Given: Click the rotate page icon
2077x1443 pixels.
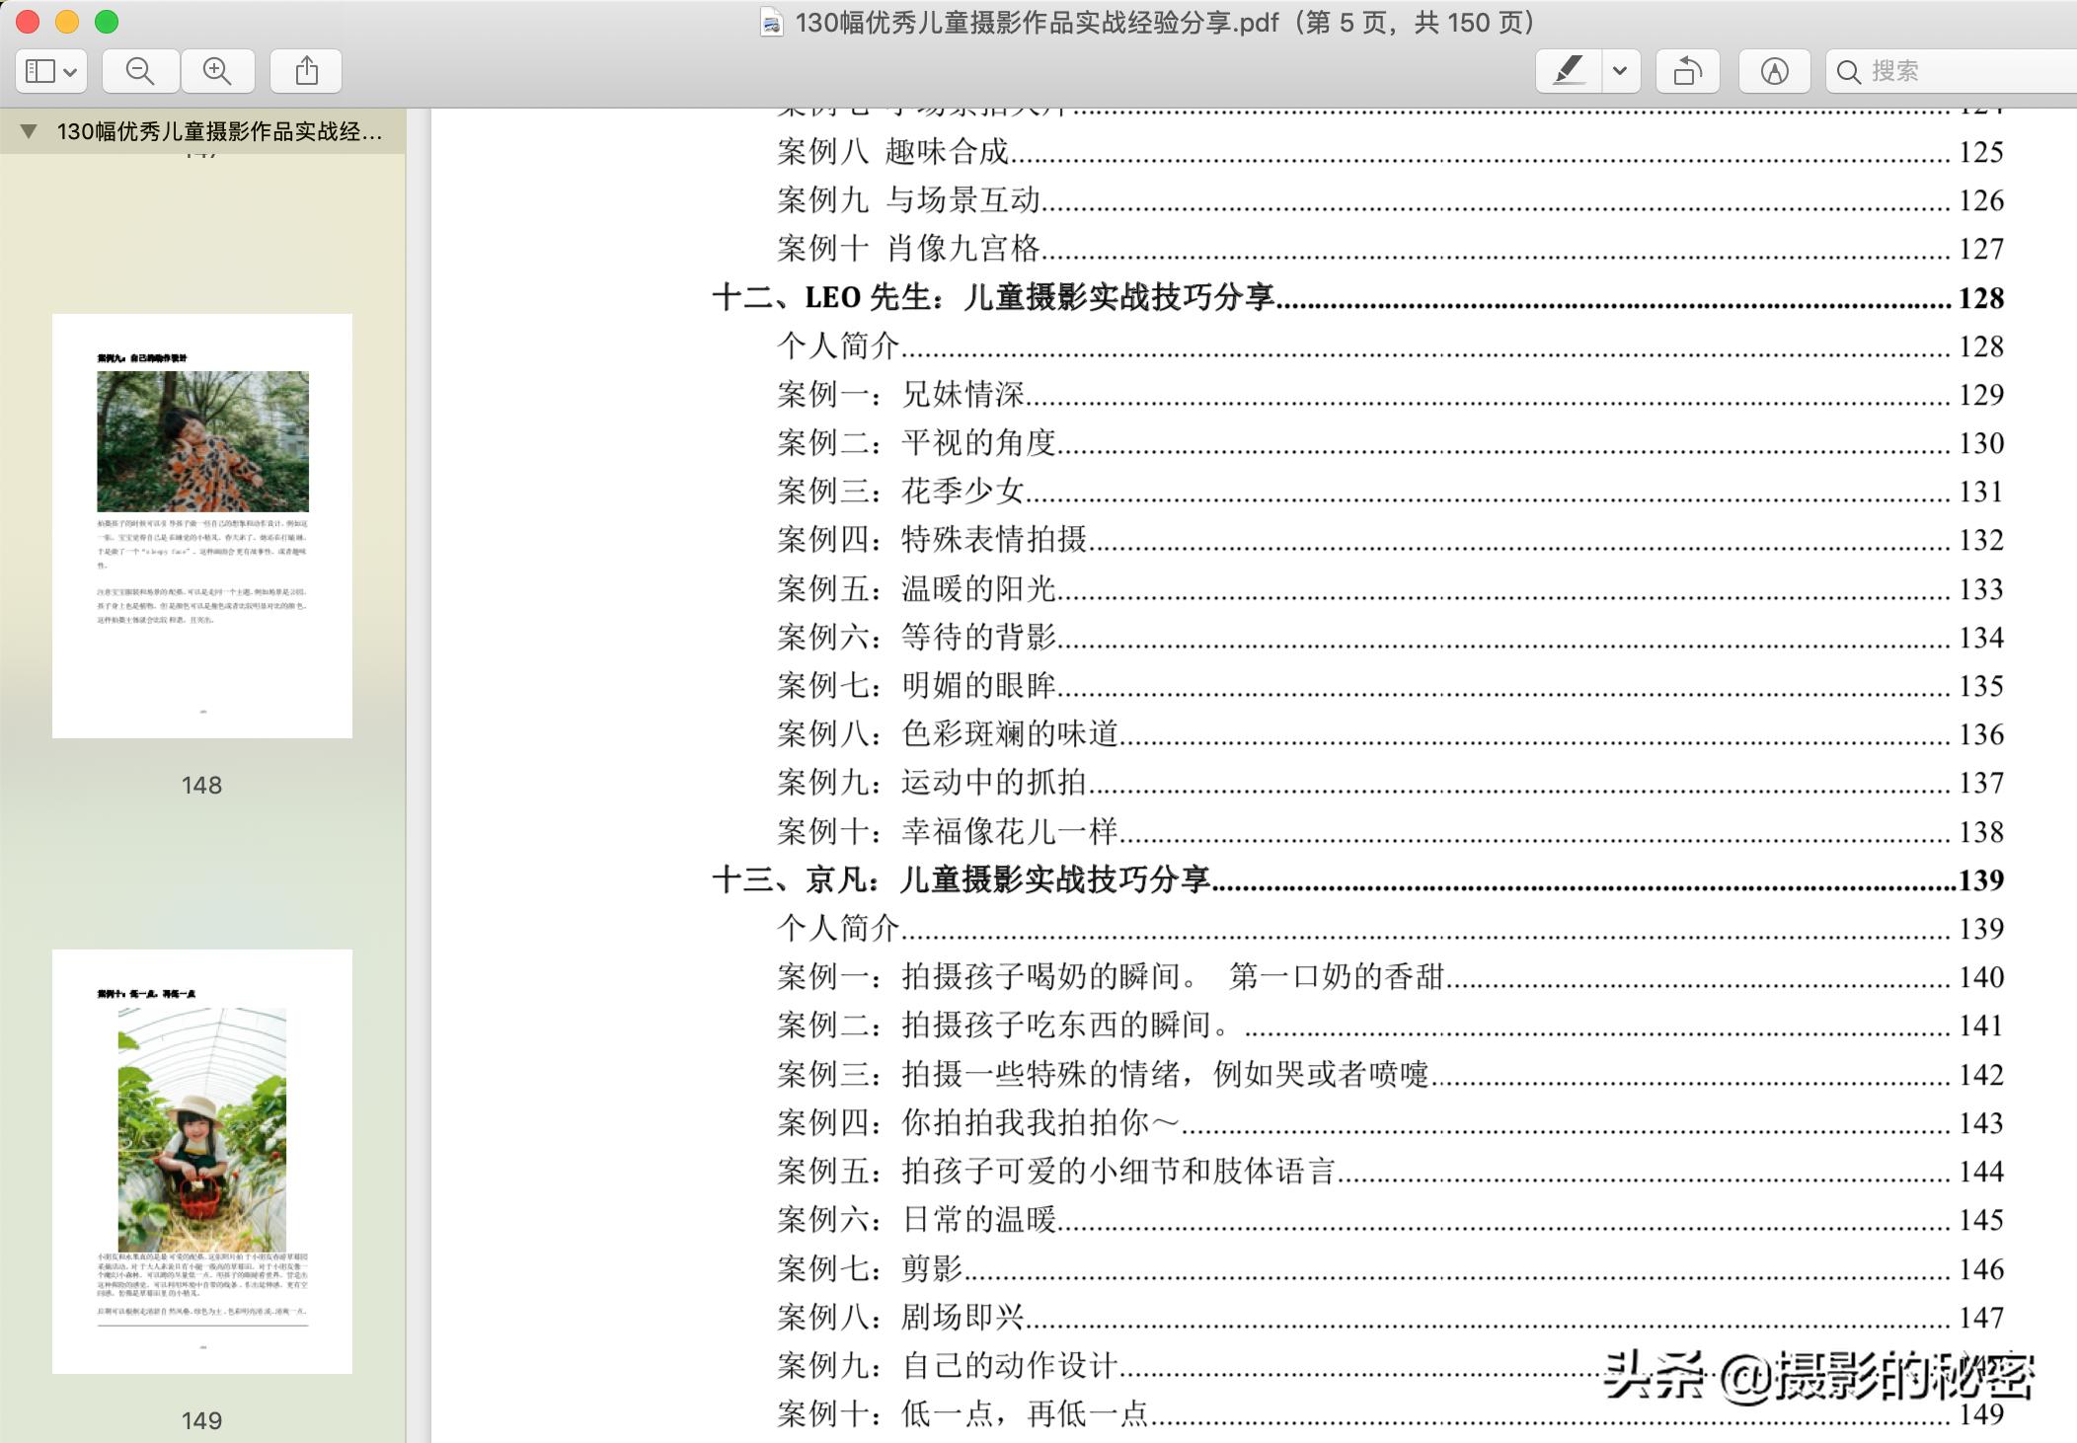Looking at the screenshot, I should tap(1687, 71).
